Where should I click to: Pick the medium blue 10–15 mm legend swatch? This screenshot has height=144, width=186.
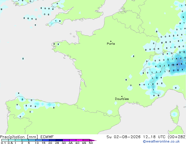(39, 140)
